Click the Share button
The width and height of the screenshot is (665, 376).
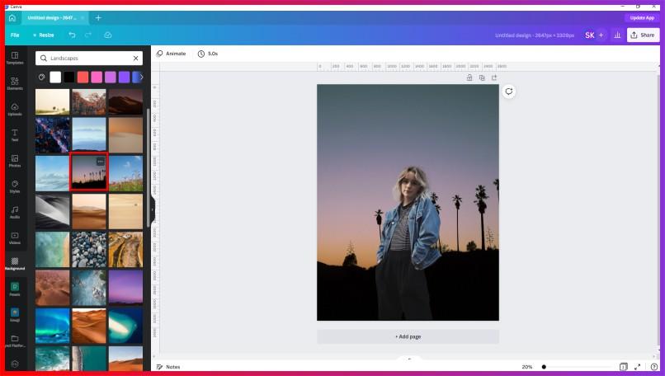[643, 35]
